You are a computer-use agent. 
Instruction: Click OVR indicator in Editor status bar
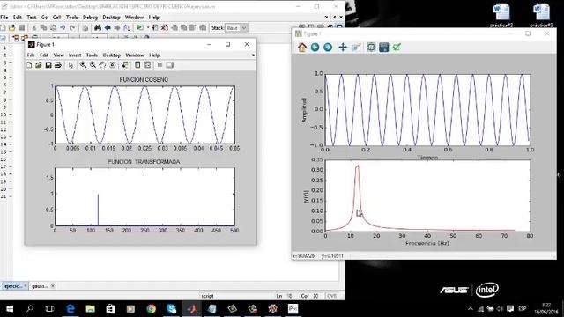[x=331, y=296]
